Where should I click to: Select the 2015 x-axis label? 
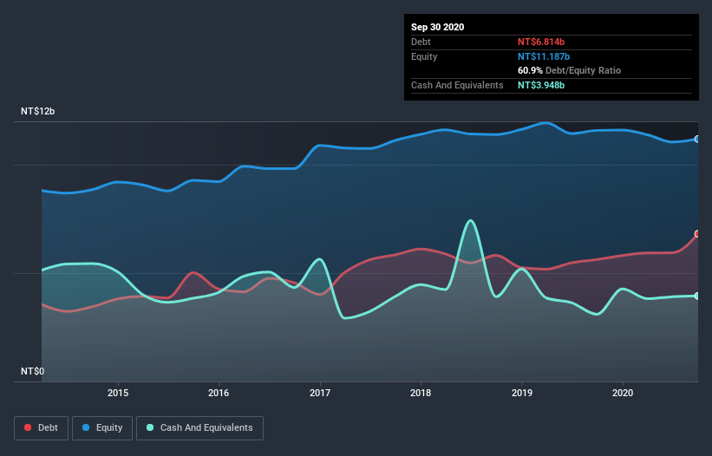click(x=118, y=393)
